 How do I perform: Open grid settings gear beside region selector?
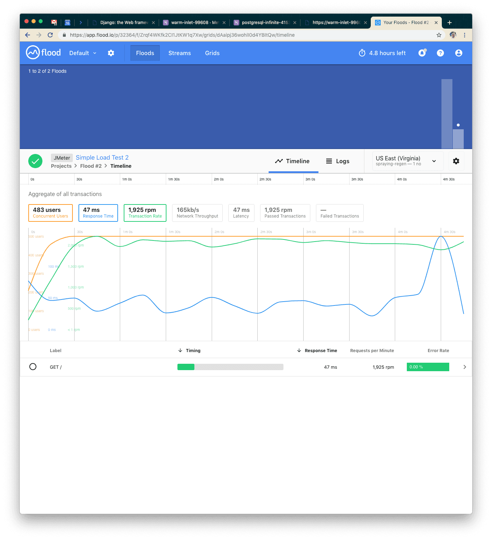(456, 161)
